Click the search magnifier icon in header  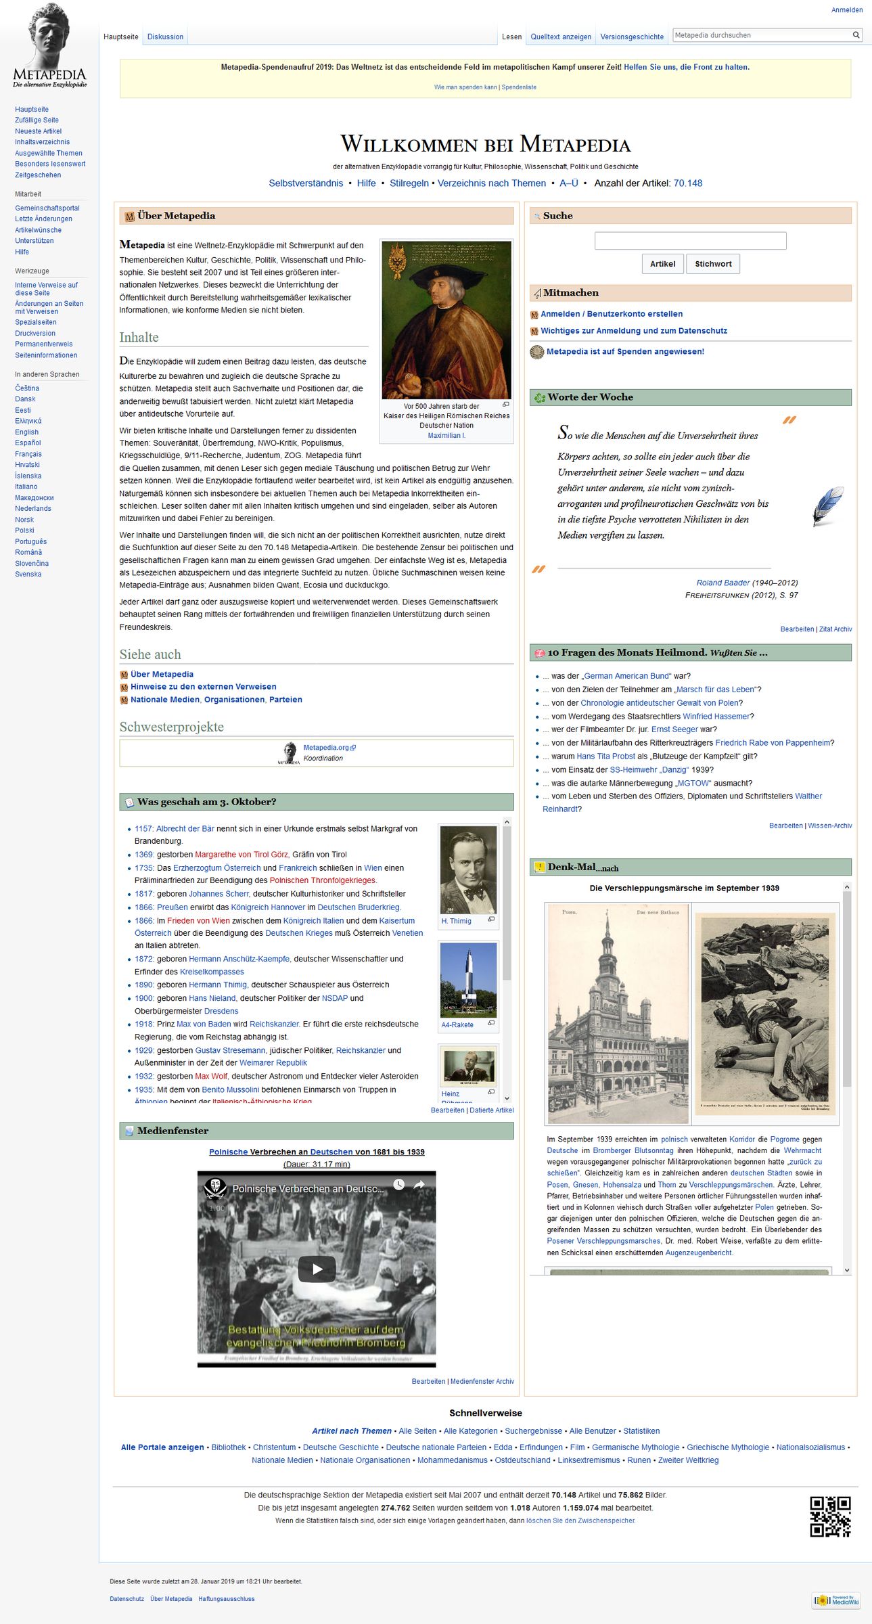point(856,35)
